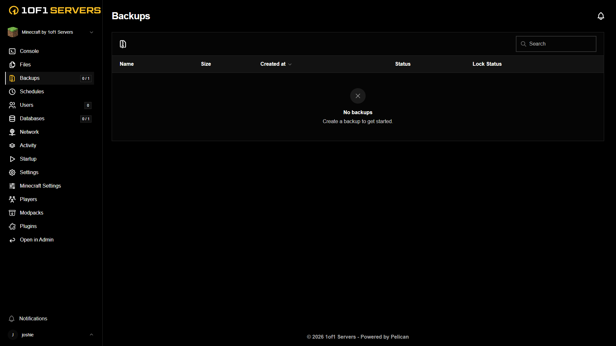Click the Players group icon

12,199
